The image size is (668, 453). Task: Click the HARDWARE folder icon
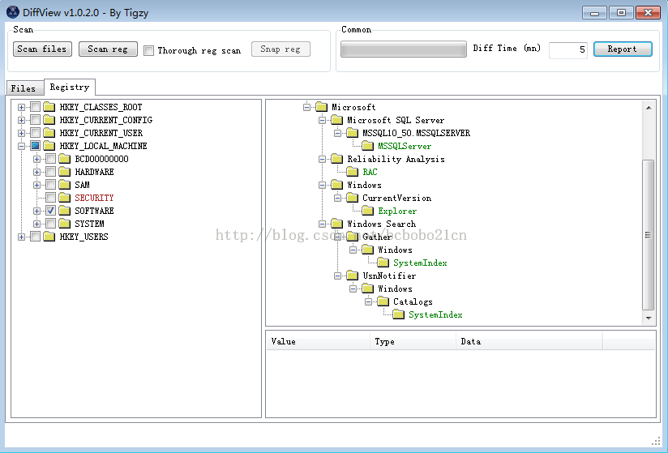point(64,172)
